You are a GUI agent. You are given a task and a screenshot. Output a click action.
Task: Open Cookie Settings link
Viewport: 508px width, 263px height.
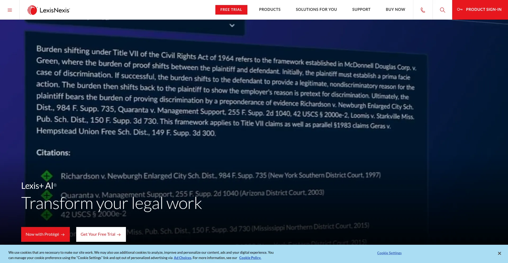pos(389,253)
